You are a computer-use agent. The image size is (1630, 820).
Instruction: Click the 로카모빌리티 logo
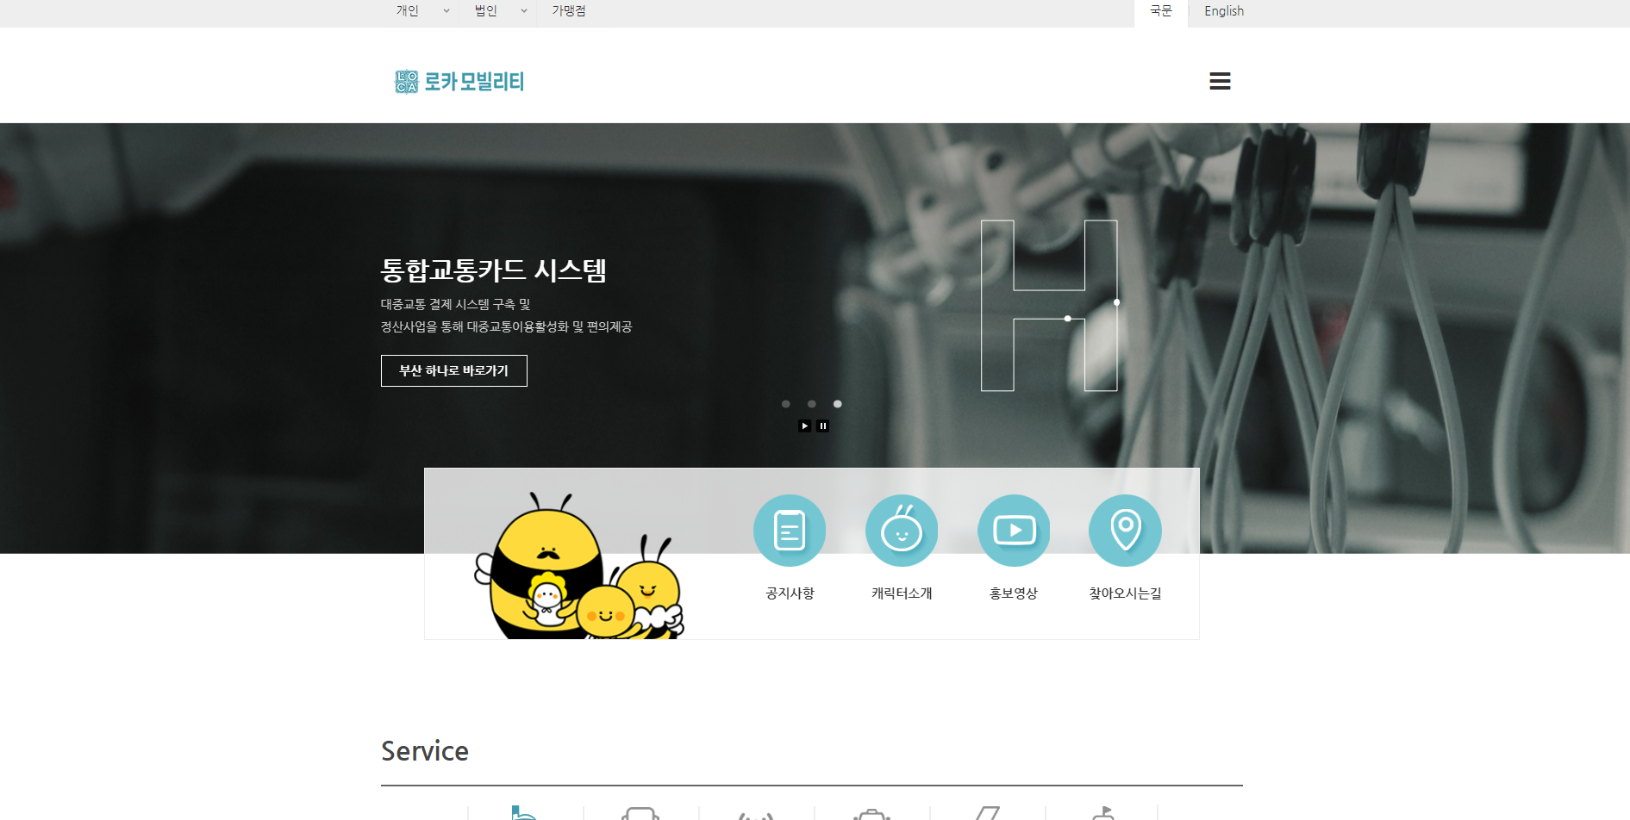click(x=459, y=82)
